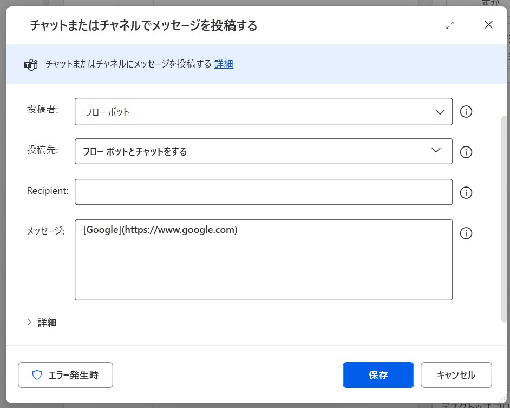The width and height of the screenshot is (510, 408).
Task: Click the dialog vertical scrollbar
Action: pyautogui.click(x=504, y=218)
